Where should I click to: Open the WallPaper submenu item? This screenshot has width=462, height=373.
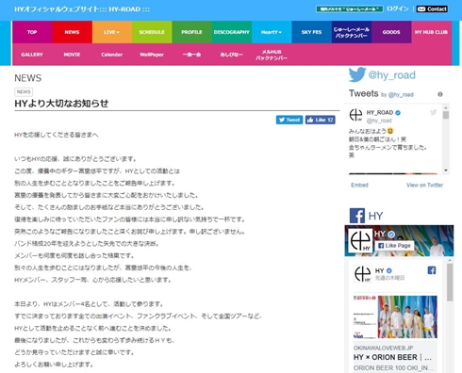152,55
